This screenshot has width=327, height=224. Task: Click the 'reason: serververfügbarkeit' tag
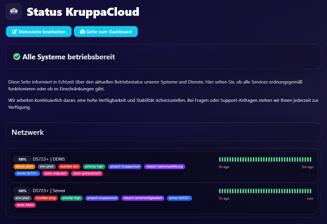(x=143, y=198)
